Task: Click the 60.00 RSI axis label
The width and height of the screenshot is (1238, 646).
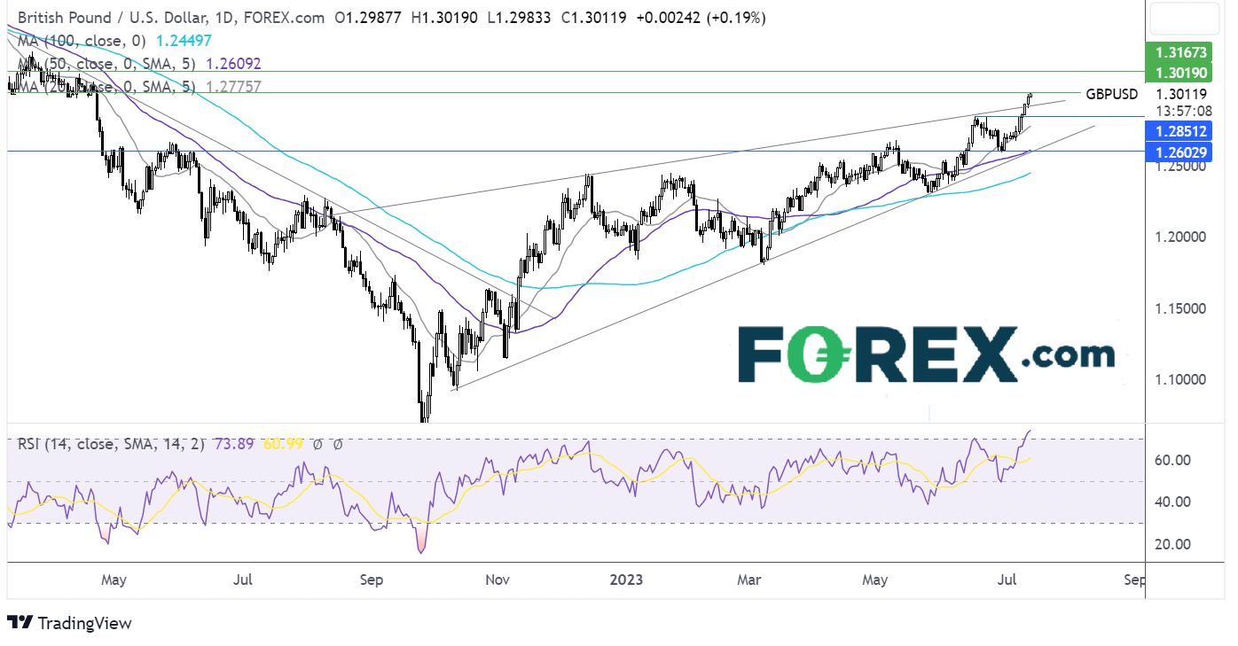Action: click(1174, 460)
